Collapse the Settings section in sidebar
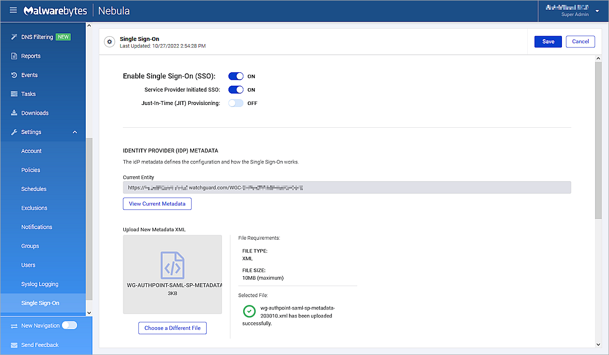 click(74, 132)
